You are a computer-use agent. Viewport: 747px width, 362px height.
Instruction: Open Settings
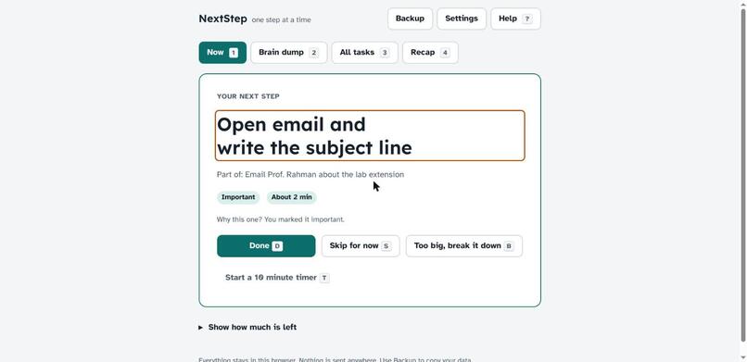click(x=462, y=19)
